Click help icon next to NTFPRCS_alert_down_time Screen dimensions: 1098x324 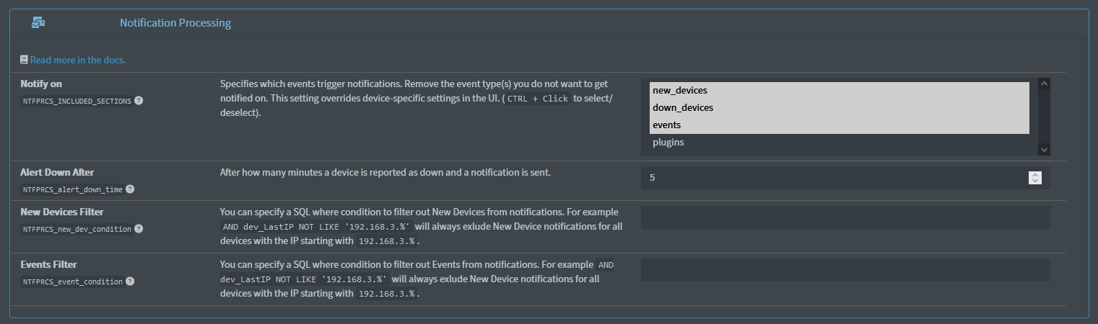[x=130, y=189]
